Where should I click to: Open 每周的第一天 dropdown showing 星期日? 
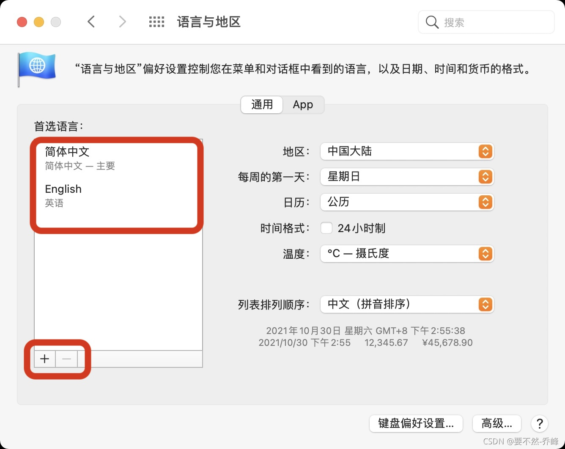(x=407, y=177)
